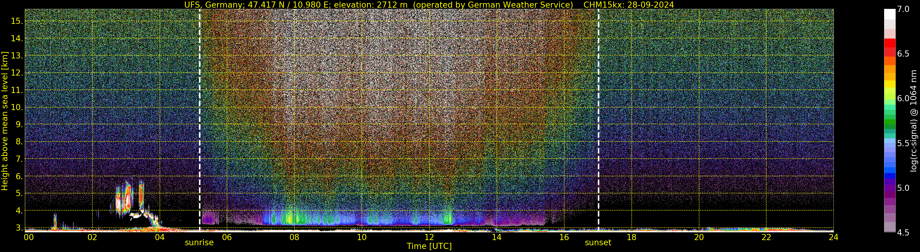The image size is (920, 252).
Task: Click the '8.' height tick label
Action: click(19, 142)
